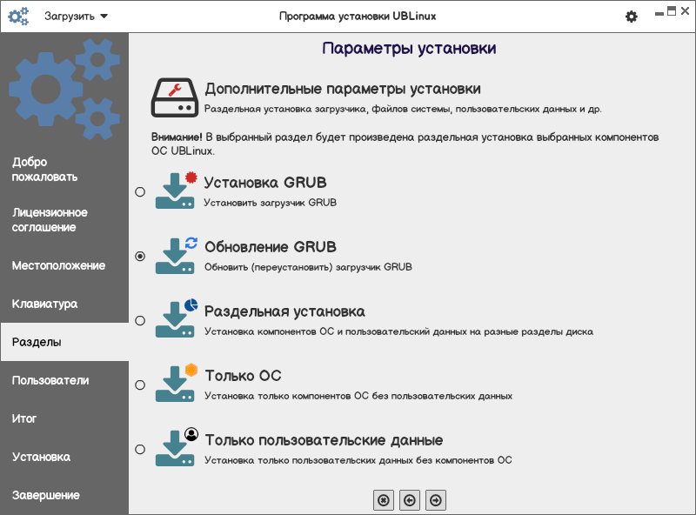The height and width of the screenshot is (515, 696).
Task: Minimize the installer window
Action: (x=659, y=14)
